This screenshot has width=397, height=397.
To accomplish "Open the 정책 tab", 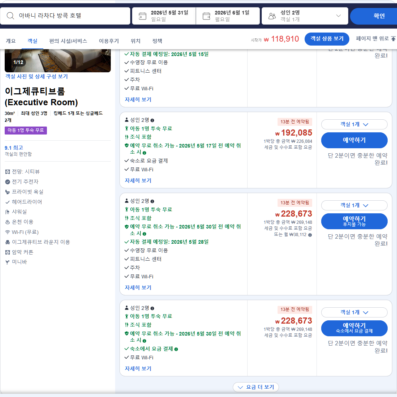I will 157,41.
